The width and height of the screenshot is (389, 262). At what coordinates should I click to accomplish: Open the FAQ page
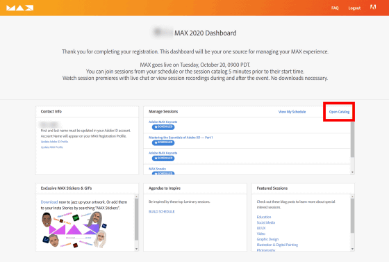click(335, 8)
